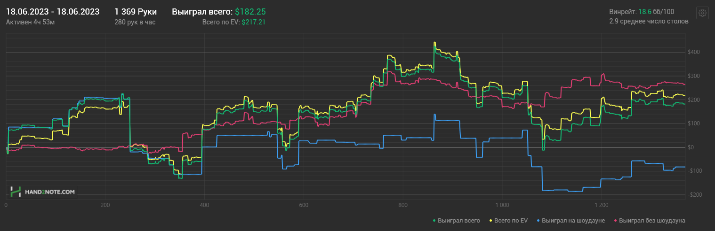Image resolution: width=715 pixels, height=231 pixels.
Task: Click the -$100 y-axis label
Action: [x=694, y=171]
